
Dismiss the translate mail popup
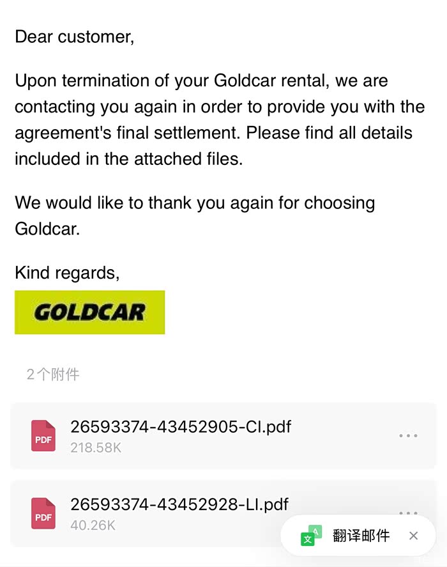[414, 536]
